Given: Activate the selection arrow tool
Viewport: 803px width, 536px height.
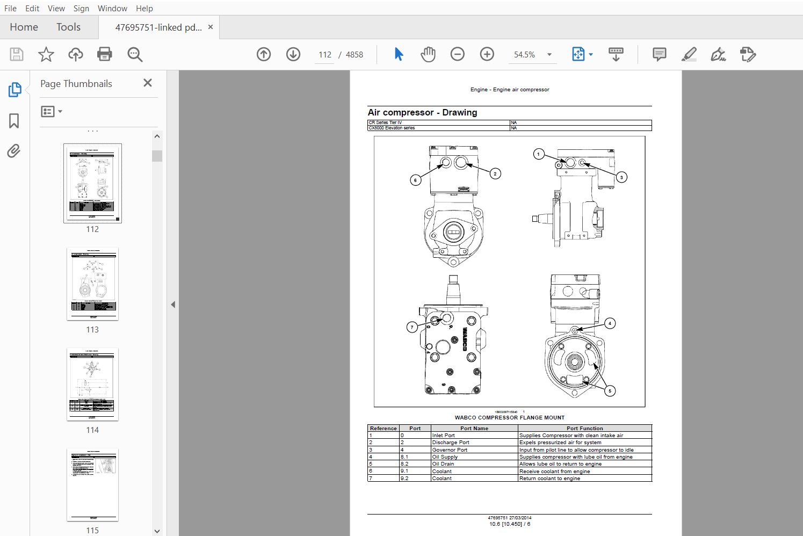Looking at the screenshot, I should pos(399,54).
